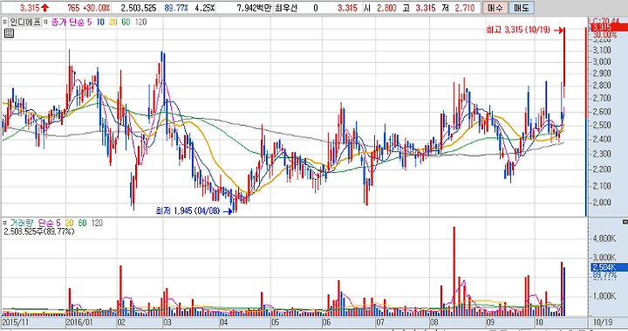Click the 3,315 current price with up arrow
Viewport: 628px width, 331px height.
tap(34, 8)
